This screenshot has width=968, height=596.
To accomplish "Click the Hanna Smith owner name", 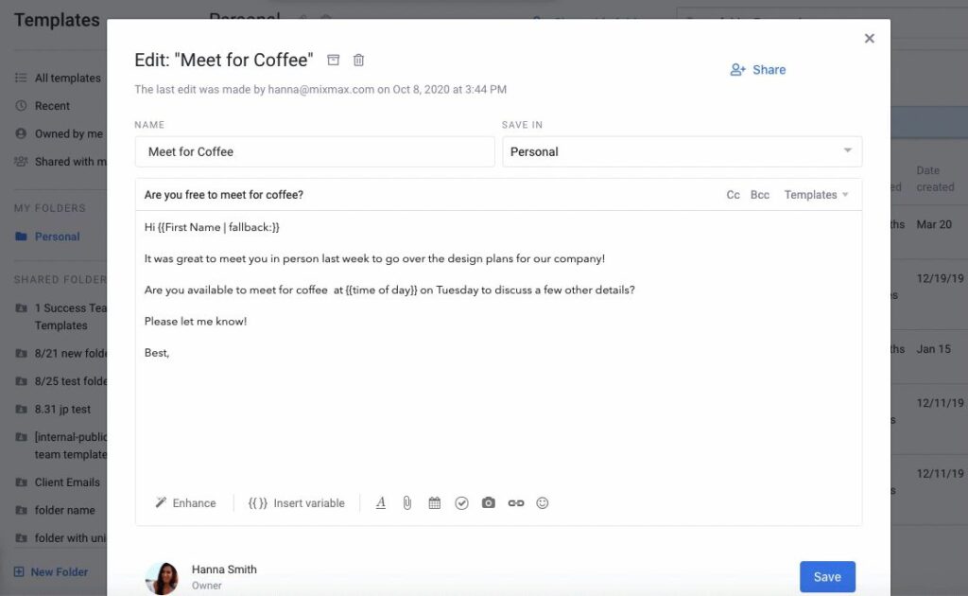I will point(224,570).
